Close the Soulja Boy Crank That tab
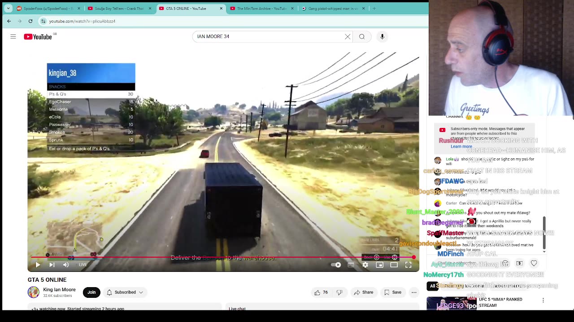The height and width of the screenshot is (322, 574). pos(150,8)
